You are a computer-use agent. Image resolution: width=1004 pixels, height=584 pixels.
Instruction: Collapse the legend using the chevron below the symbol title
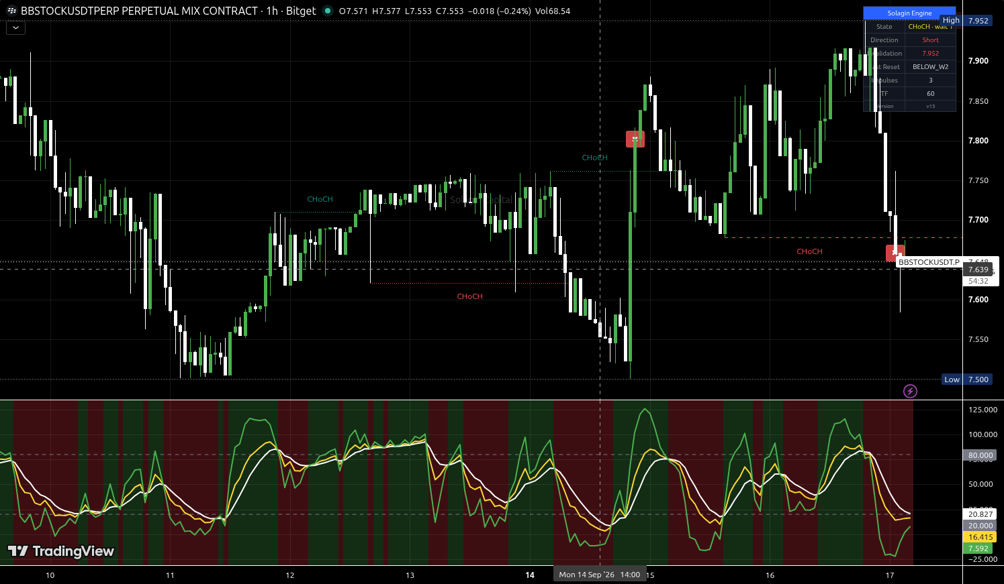point(15,28)
